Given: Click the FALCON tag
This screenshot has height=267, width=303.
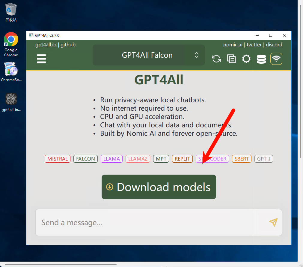Looking at the screenshot, I should 85,159.
